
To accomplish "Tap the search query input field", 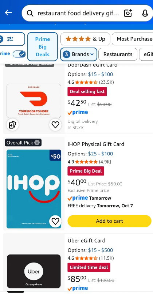I will [78, 13].
